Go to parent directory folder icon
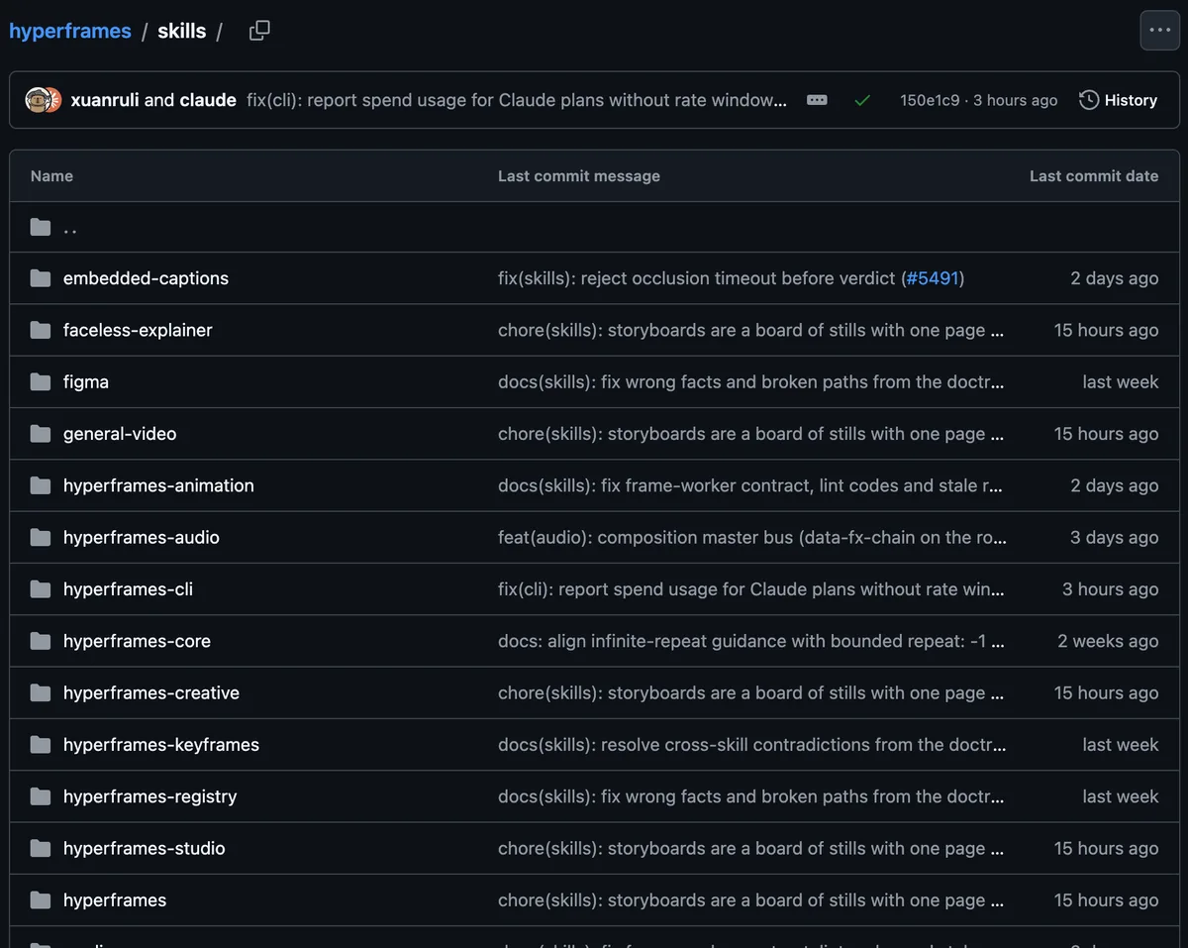1188x948 pixels. [x=41, y=227]
